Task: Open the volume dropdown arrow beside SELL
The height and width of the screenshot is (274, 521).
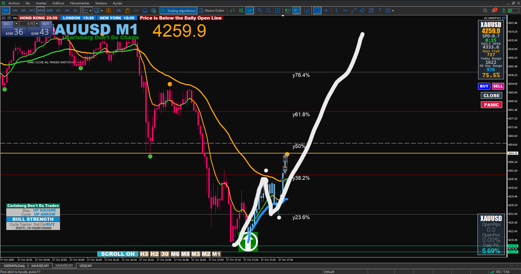Action: point(16,24)
